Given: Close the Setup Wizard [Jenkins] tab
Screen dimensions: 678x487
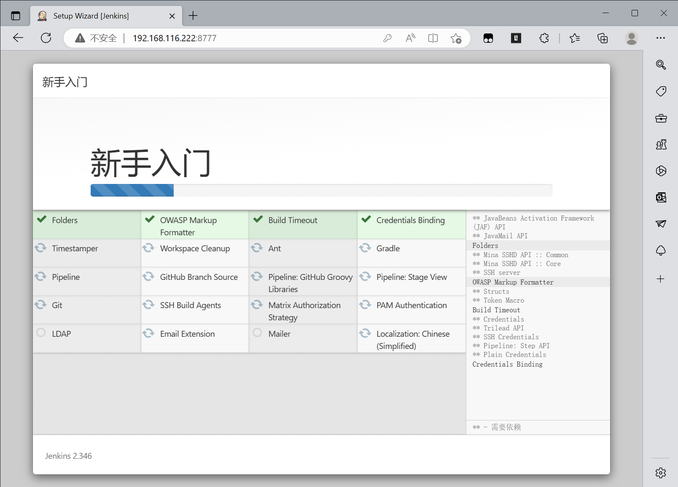Looking at the screenshot, I should (x=172, y=16).
